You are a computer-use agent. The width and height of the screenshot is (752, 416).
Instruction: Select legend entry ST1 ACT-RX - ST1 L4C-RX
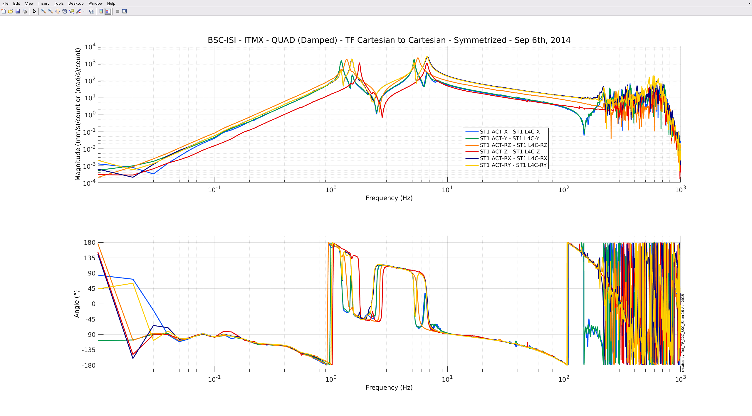coord(513,158)
